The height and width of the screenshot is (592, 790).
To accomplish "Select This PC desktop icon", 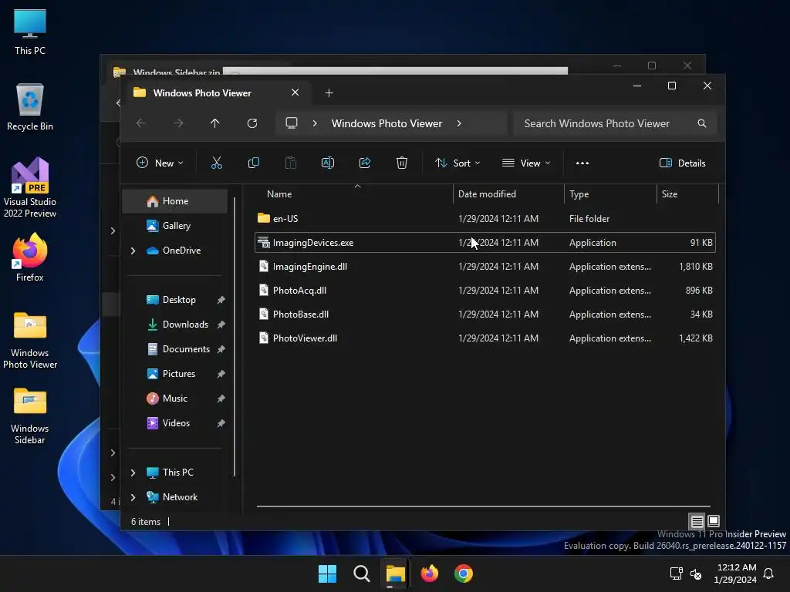I will point(30,32).
